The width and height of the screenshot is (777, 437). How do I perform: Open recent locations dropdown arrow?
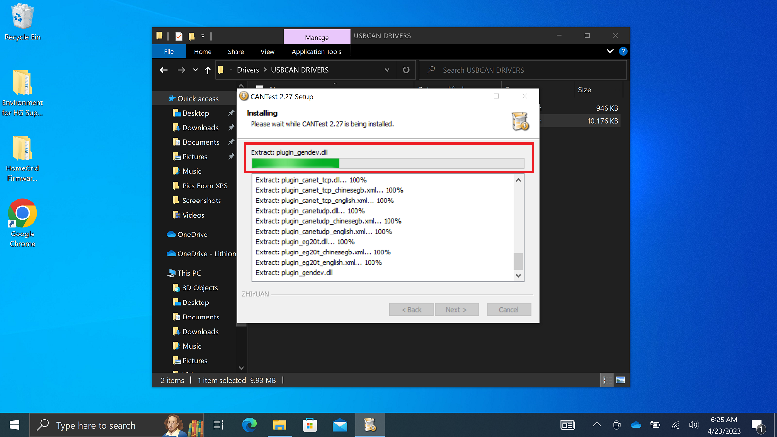195,70
